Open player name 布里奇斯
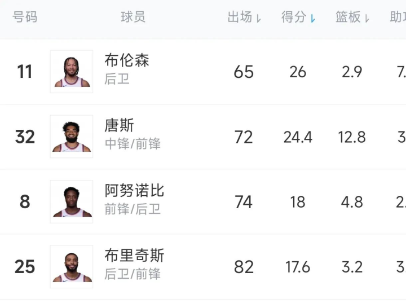Image resolution: width=406 pixels, height=303 pixels. tap(134, 256)
